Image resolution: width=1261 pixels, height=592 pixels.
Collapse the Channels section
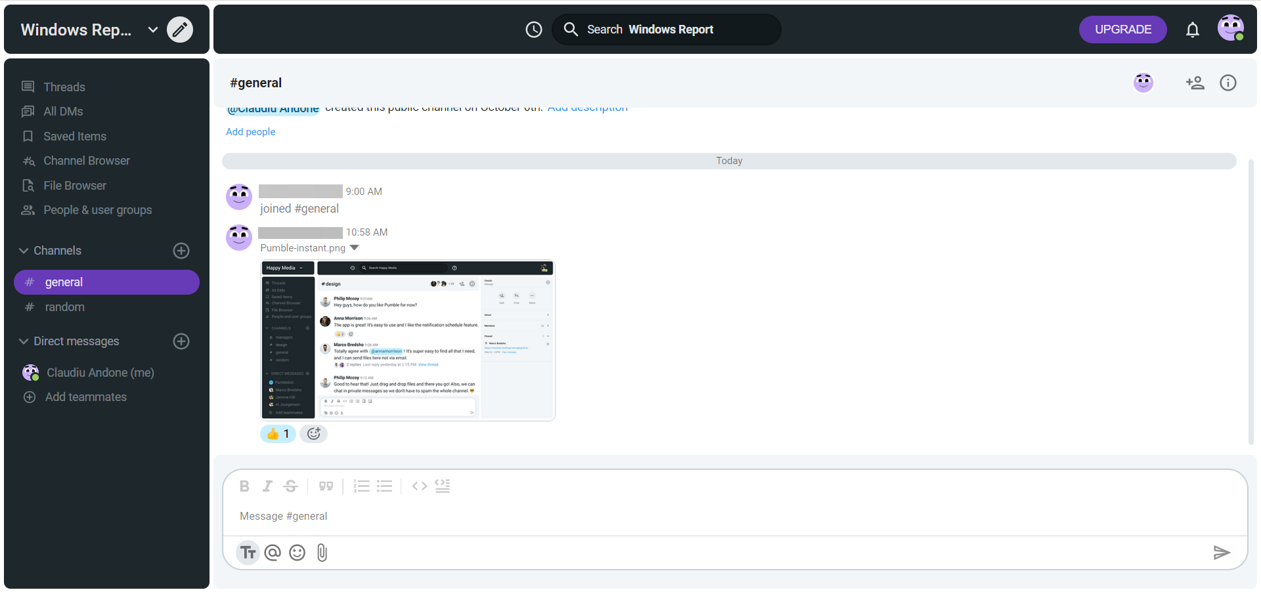(24, 251)
